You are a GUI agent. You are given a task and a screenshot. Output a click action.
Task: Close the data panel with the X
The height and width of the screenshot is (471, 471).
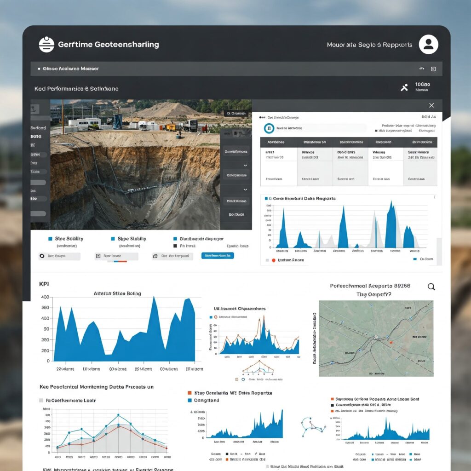[x=431, y=105]
